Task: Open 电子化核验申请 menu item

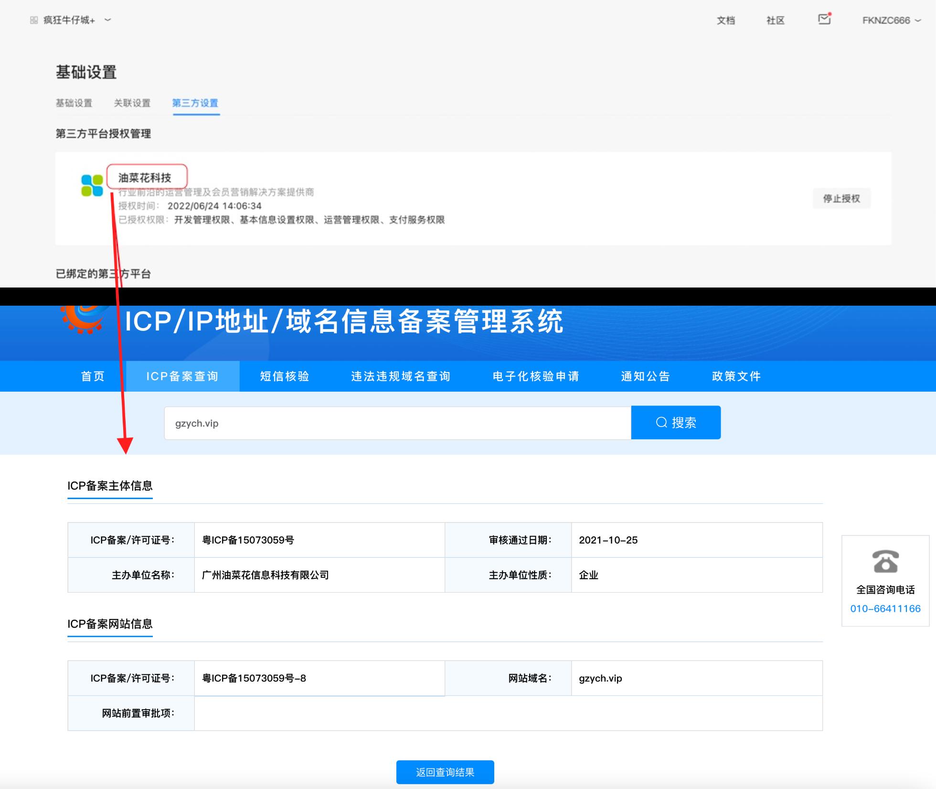Action: click(x=536, y=376)
